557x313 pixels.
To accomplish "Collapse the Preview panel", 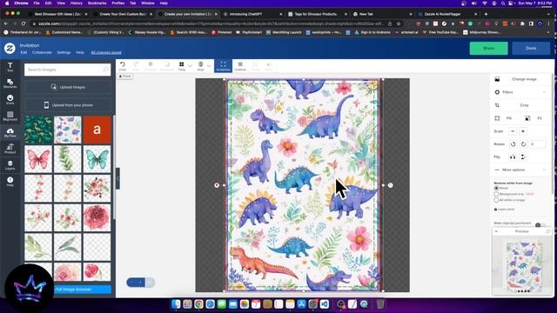I will [496, 231].
